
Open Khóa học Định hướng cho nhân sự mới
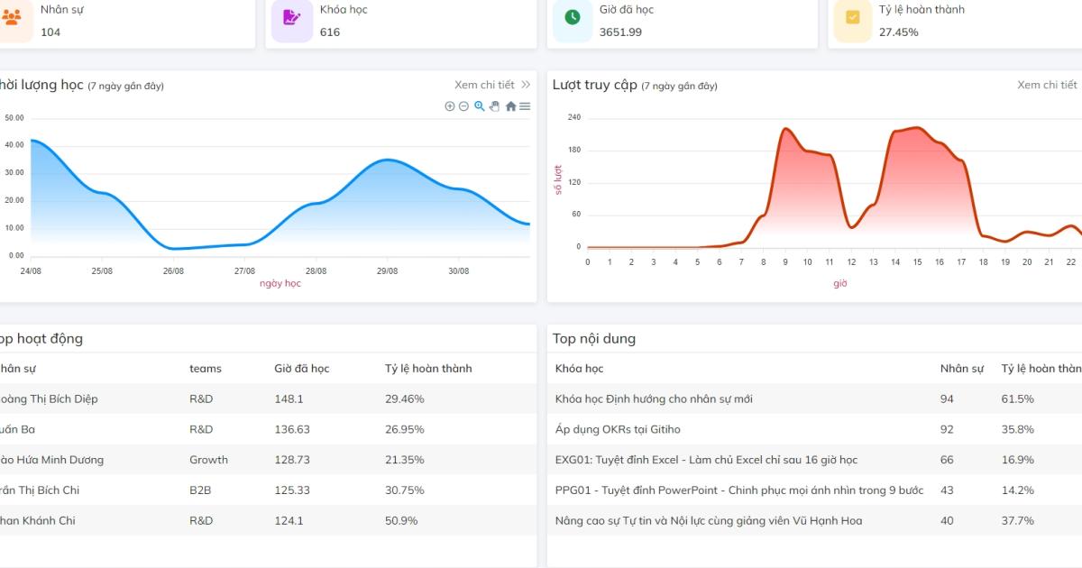pyautogui.click(x=654, y=399)
